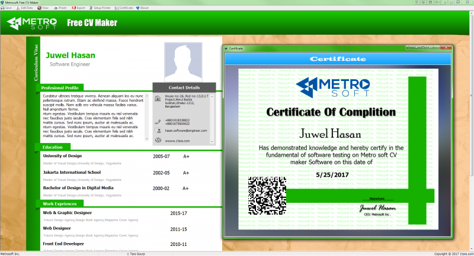Image resolution: width=474 pixels, height=256 pixels.
Task: Click the main window vertical scrollbar
Action: [471, 96]
